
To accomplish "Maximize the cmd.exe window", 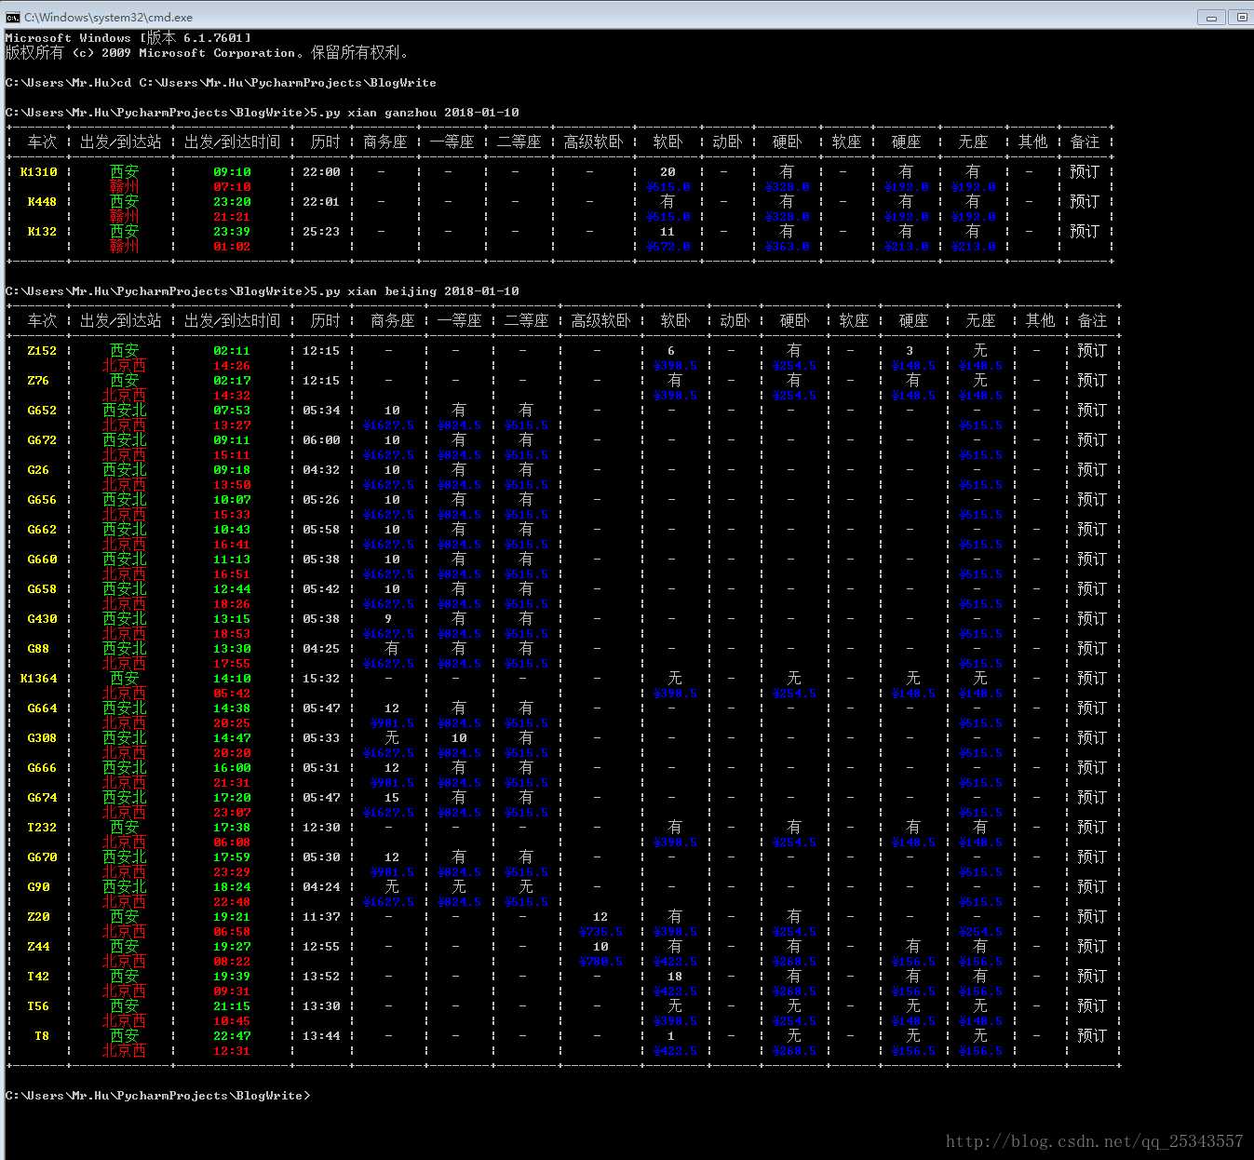I will 1242,17.
